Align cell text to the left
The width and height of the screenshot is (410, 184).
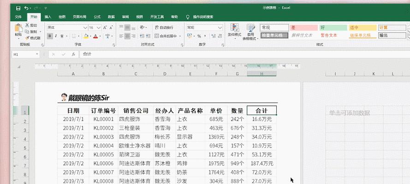[121, 36]
